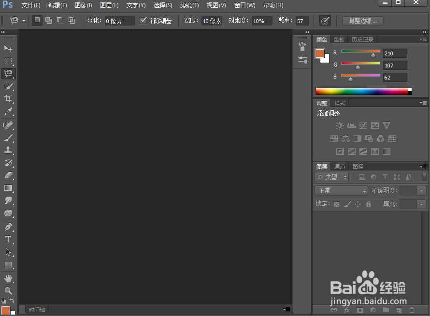Select the Eyedropper tool

[8, 111]
